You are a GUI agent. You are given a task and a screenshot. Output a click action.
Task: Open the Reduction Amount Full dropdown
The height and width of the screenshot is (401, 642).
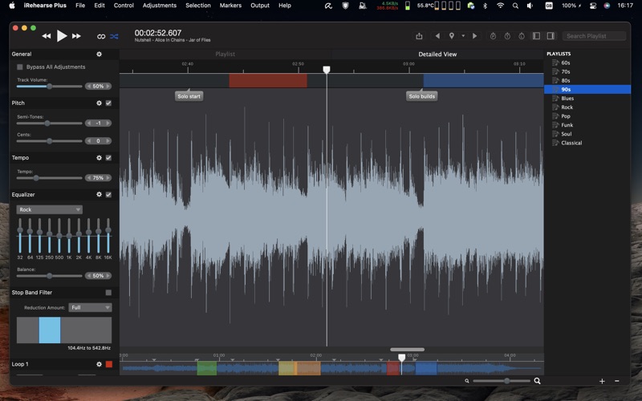click(90, 307)
